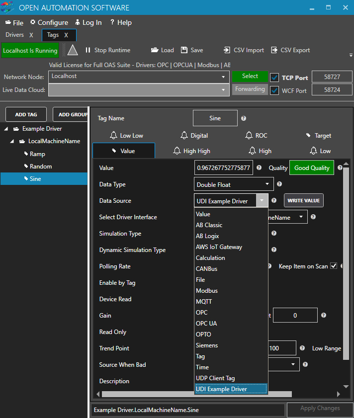Click the warning triangle icon in toolbar
The width and height of the screenshot is (354, 418).
pyautogui.click(x=73, y=50)
